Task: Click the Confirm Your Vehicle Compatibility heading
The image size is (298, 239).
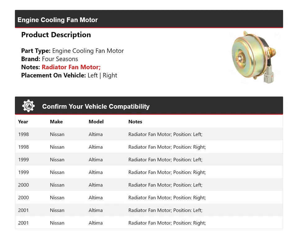Action: 96,106
